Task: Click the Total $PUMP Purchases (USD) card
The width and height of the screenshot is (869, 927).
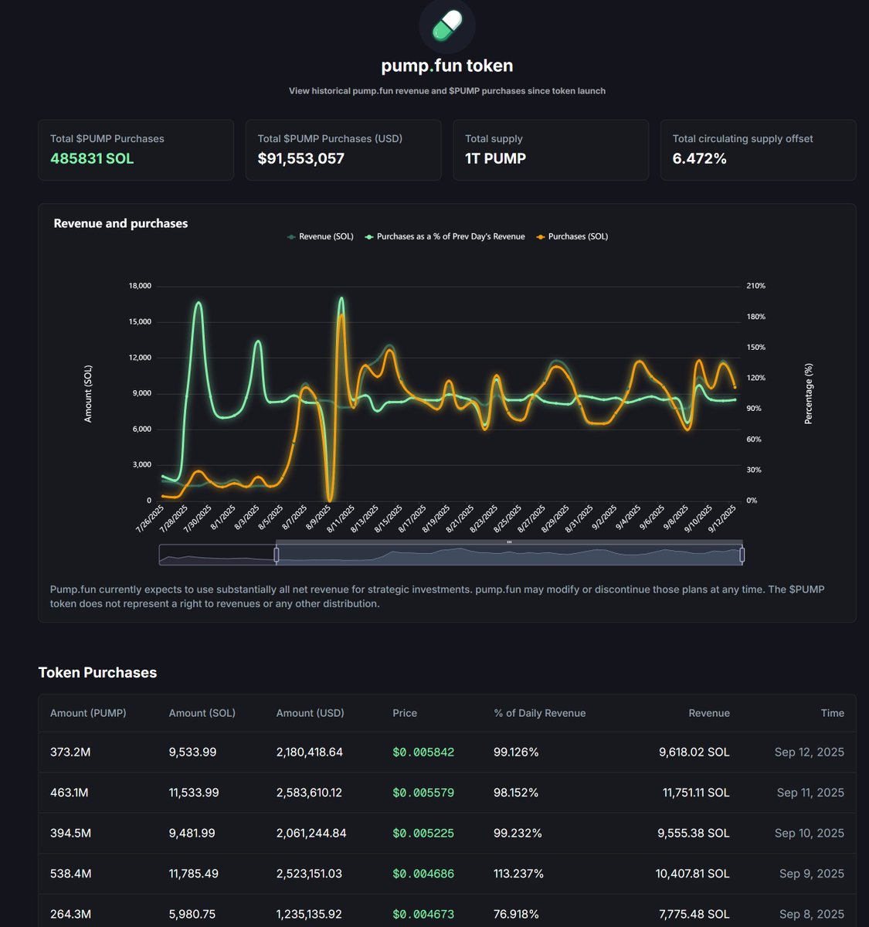Action: point(343,150)
